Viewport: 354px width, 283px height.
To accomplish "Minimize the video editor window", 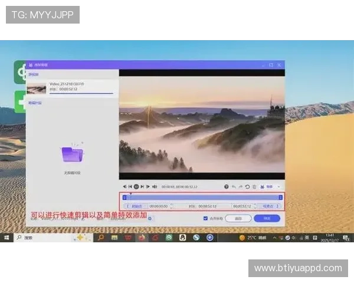I will pyautogui.click(x=263, y=65).
